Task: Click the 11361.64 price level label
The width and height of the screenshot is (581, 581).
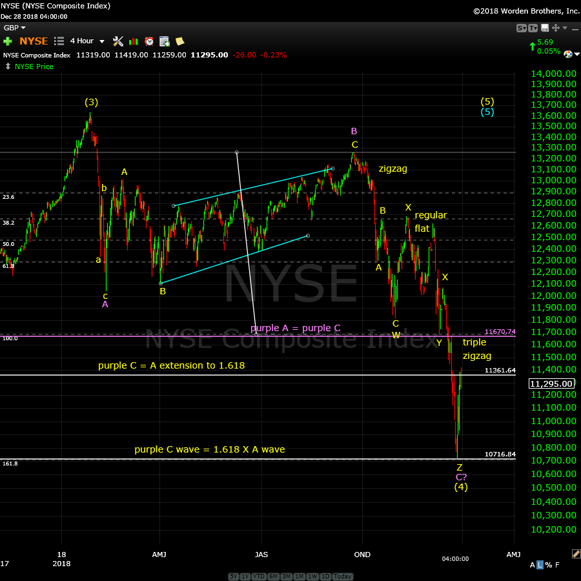Action: (x=500, y=370)
